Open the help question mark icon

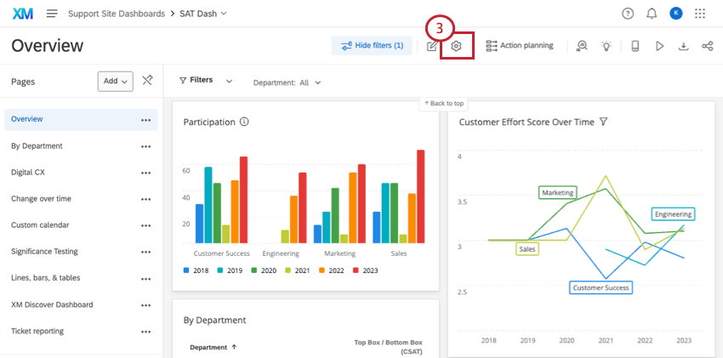pos(628,14)
